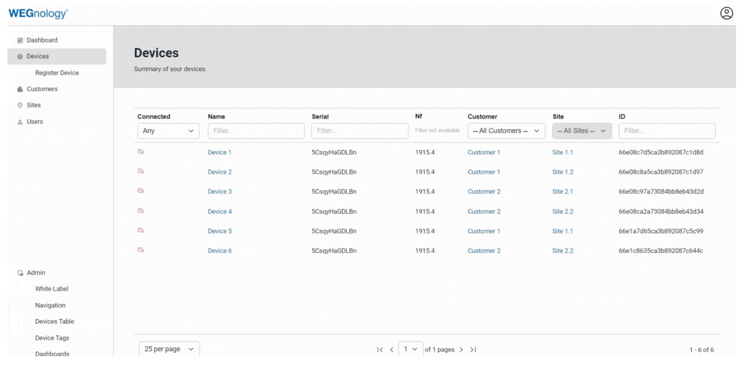The height and width of the screenshot is (371, 743).
Task: Click the disconnected cloud icon for Device 1
Action: point(141,152)
